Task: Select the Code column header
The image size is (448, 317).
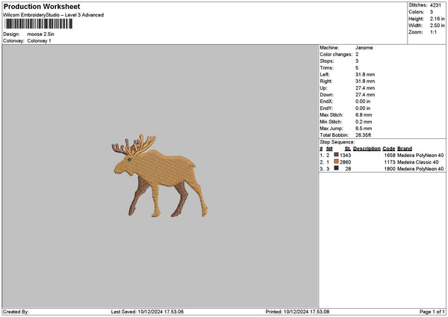Action: (388, 148)
